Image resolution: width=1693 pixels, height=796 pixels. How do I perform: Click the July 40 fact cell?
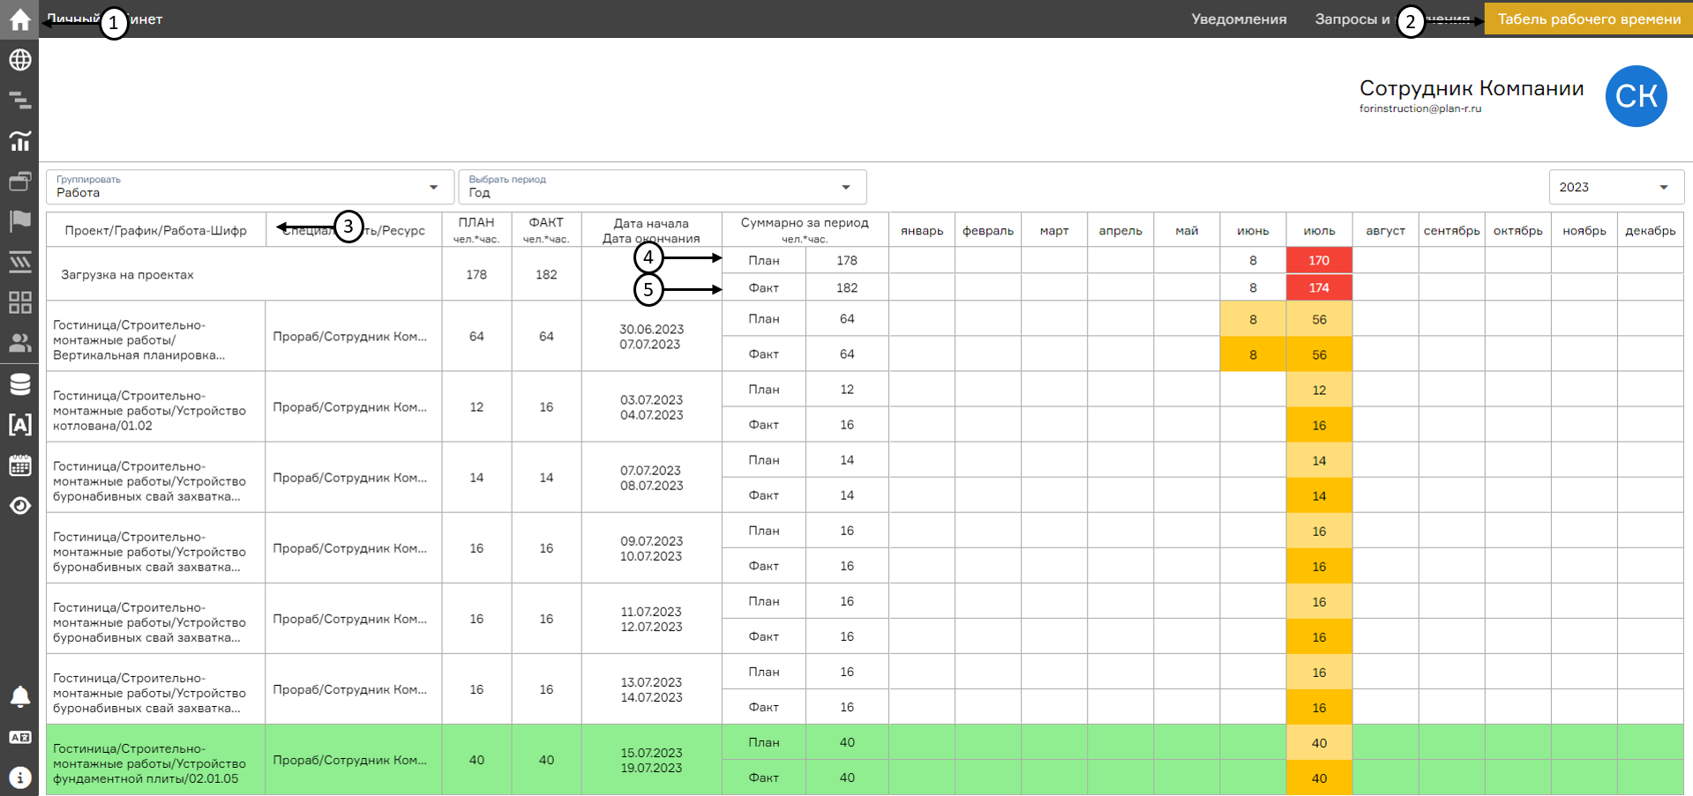(1319, 777)
